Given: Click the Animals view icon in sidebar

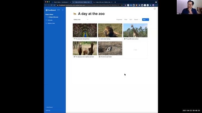Looking at the screenshot, I should (46, 20).
